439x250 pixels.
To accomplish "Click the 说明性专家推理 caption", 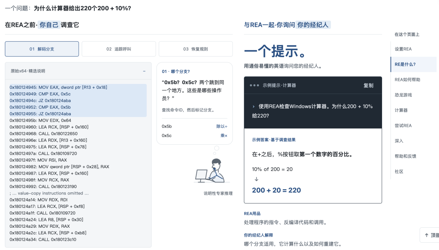I will pyautogui.click(x=218, y=193).
